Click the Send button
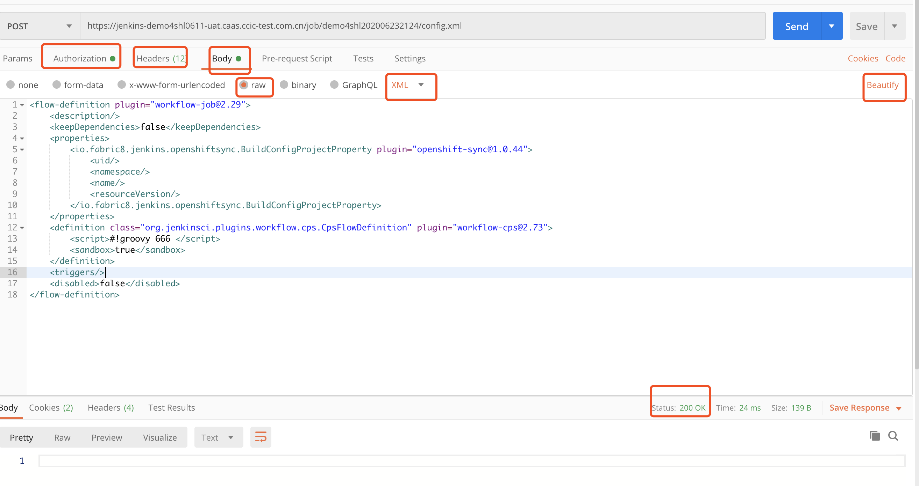 coord(796,25)
